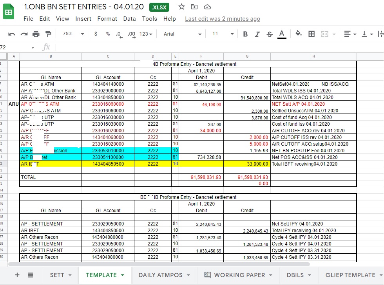
Task: Open the Edit menu
Action: click(45, 19)
